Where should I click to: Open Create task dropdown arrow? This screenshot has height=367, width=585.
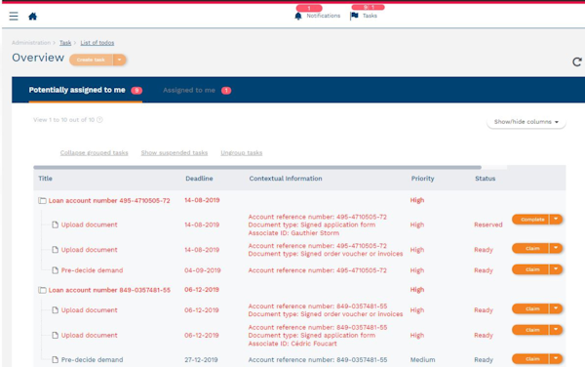click(119, 60)
